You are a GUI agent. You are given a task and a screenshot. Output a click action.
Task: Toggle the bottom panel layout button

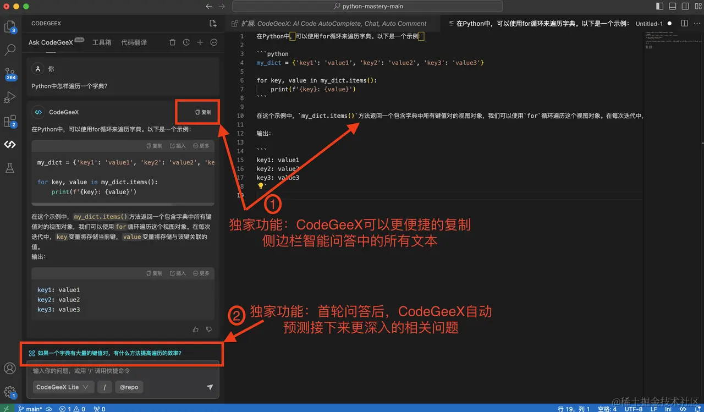[672, 7]
